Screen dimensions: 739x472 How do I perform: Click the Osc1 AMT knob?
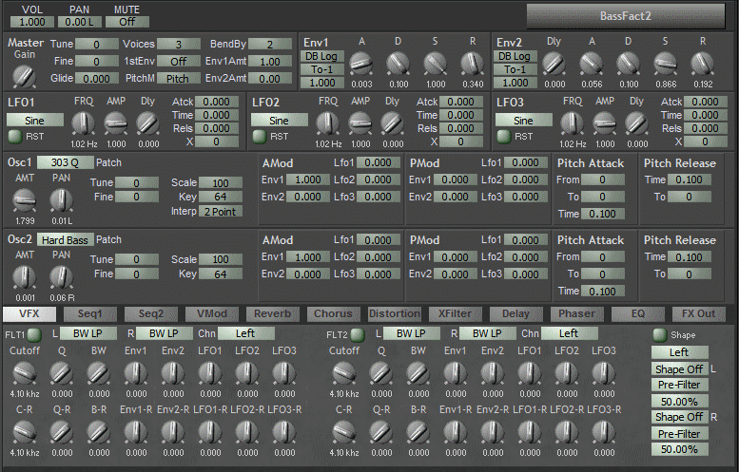click(24, 200)
